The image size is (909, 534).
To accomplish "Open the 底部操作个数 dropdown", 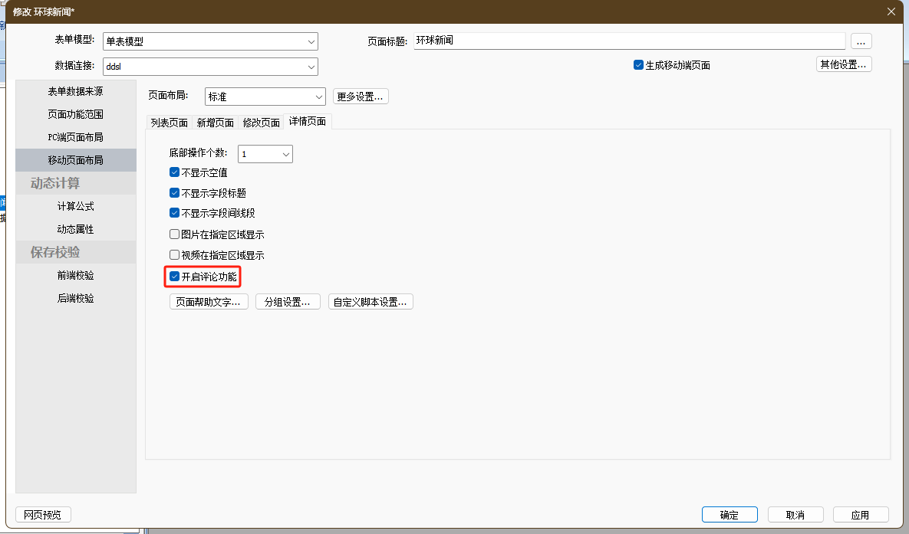I will 286,154.
